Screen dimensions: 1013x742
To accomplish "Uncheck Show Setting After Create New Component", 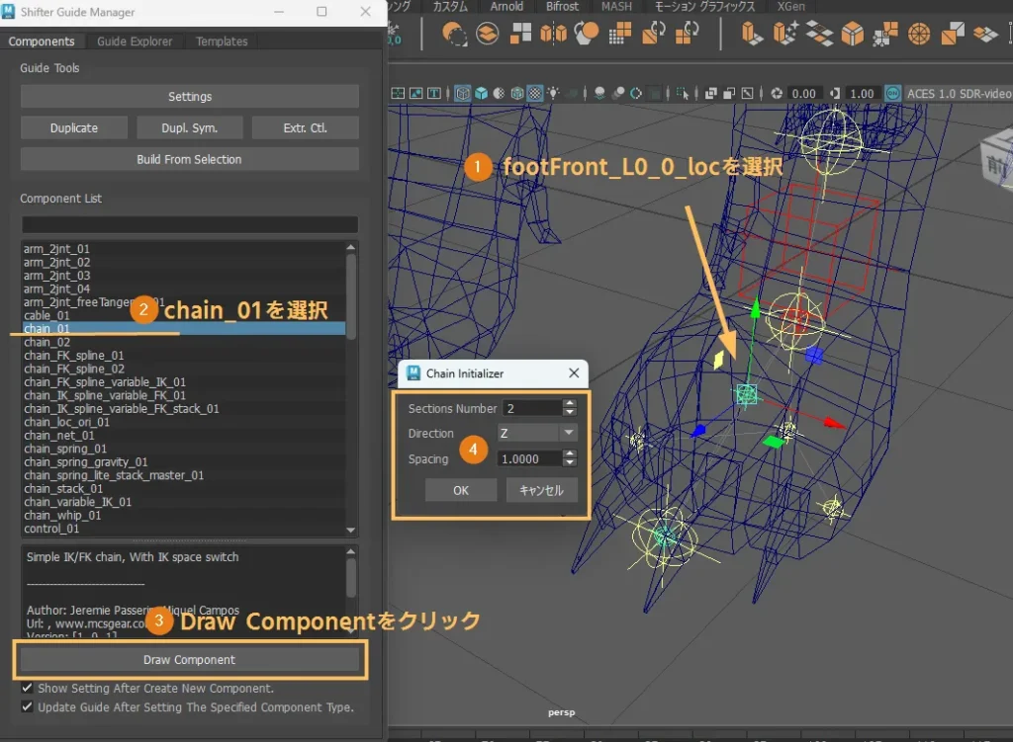I will (x=28, y=688).
